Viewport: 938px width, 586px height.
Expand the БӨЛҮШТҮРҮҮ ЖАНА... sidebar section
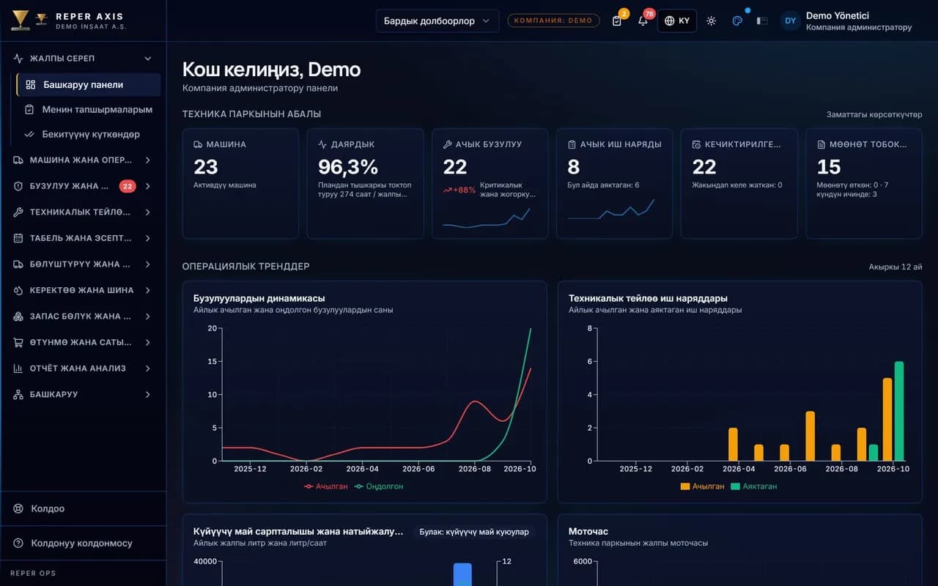click(x=84, y=264)
